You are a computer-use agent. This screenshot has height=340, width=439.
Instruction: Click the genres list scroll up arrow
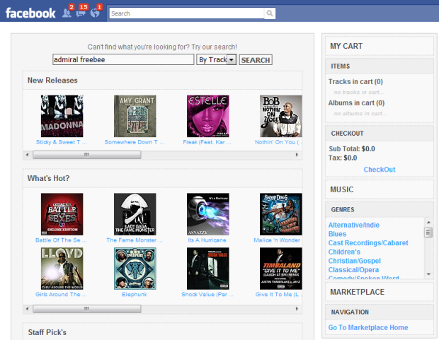click(x=428, y=222)
